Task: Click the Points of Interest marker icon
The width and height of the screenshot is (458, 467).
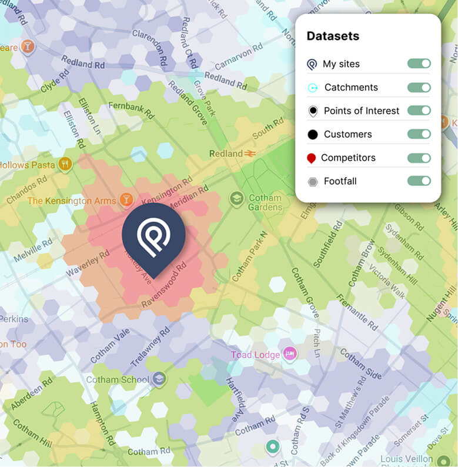Action: 313,111
